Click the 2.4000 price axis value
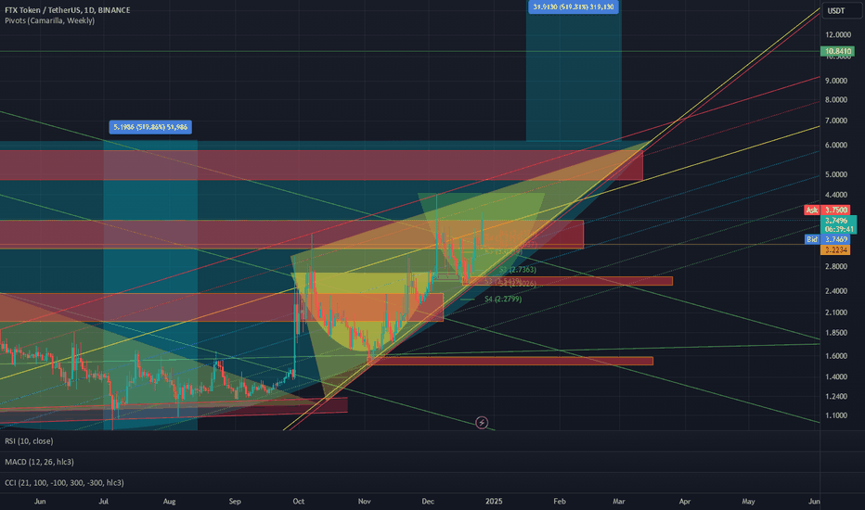865x510 pixels. click(836, 291)
